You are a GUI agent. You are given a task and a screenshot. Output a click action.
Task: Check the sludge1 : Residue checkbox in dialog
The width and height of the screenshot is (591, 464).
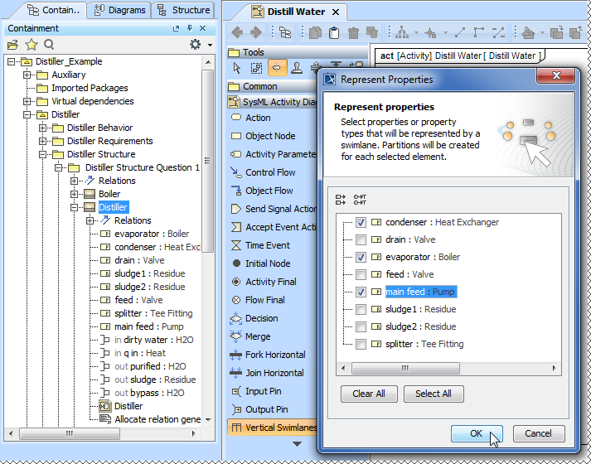coord(361,309)
